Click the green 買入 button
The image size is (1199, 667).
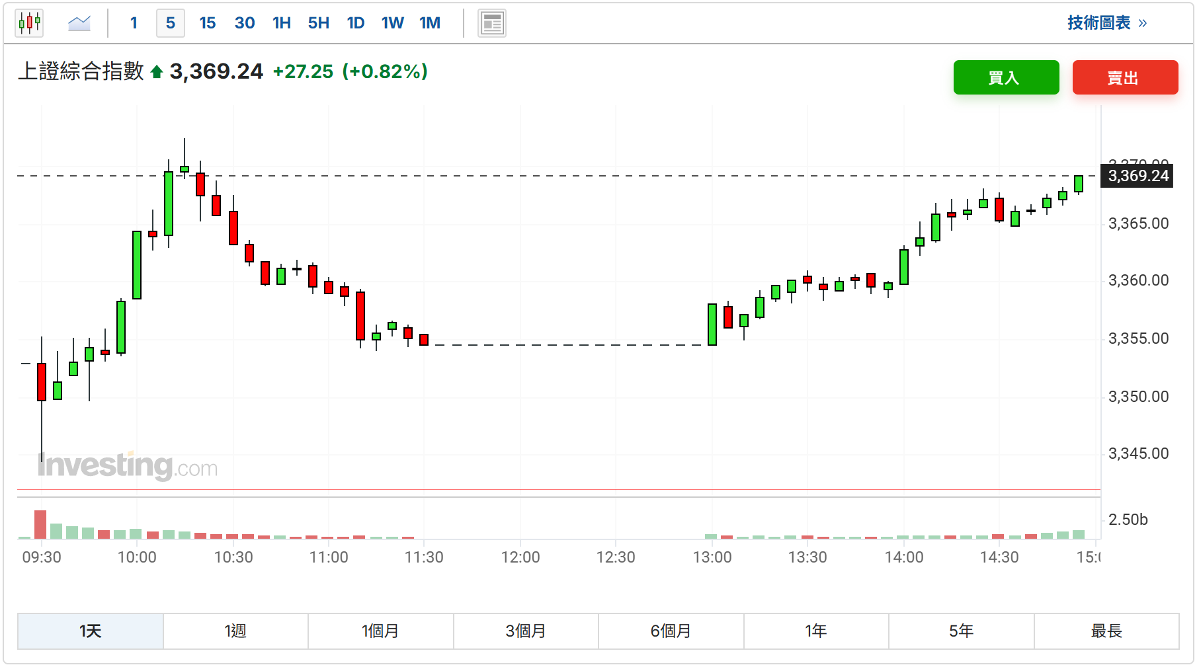pyautogui.click(x=1006, y=77)
